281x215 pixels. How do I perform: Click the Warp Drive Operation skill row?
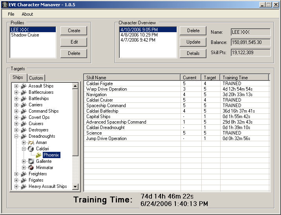point(177,89)
